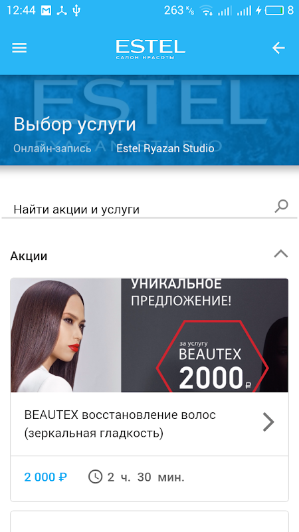Tap the USB status icon
The width and height of the screenshot is (299, 532).
click(76, 11)
